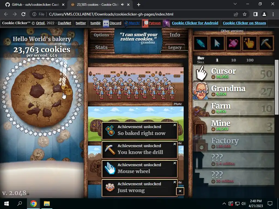Click 'Mouse wheel' cursor achievement icon
This screenshot has width=279, height=209.
(x=110, y=169)
